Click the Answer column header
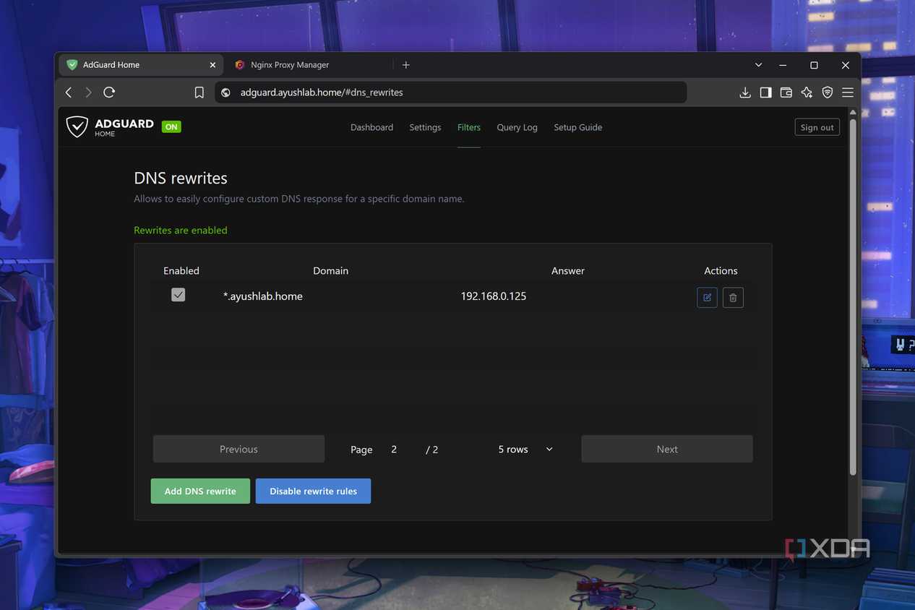Screen dimensions: 915x610 click(x=568, y=271)
